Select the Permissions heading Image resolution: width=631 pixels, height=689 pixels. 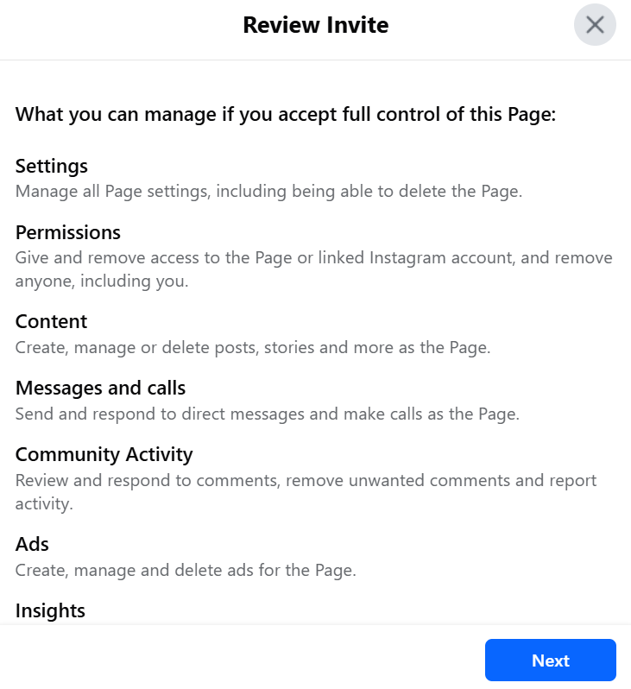(x=68, y=232)
